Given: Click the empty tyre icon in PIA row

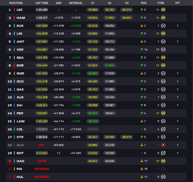Looking at the screenshot, I should (163, 169).
